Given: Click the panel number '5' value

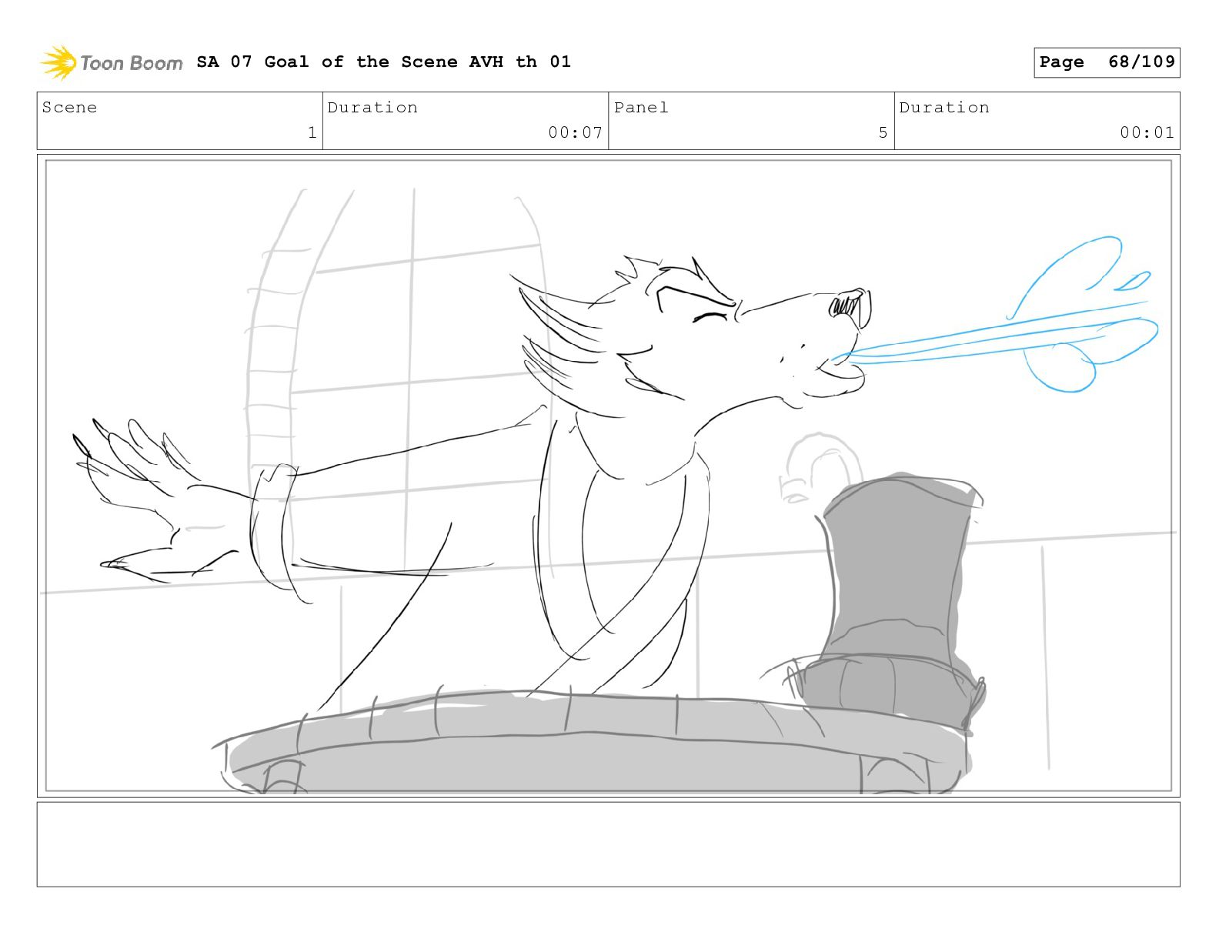Looking at the screenshot, I should coord(883,132).
